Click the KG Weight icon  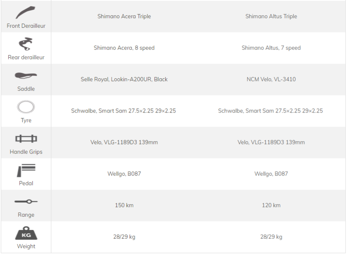(26, 233)
